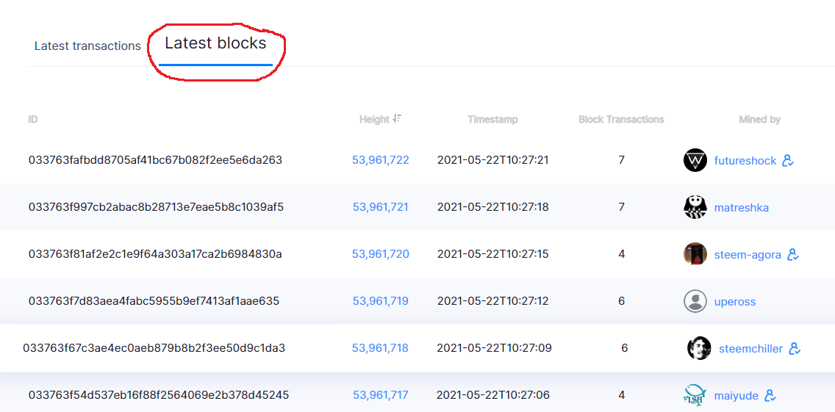Screen dimensions: 835x412
Task: Click the steem-agora avatar image
Action: pyautogui.click(x=695, y=254)
